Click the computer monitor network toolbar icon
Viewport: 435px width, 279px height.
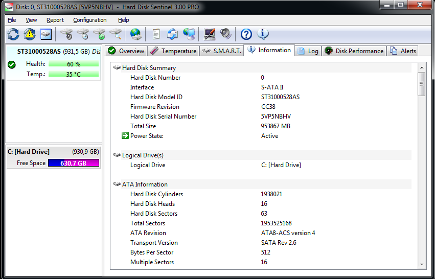click(189, 34)
